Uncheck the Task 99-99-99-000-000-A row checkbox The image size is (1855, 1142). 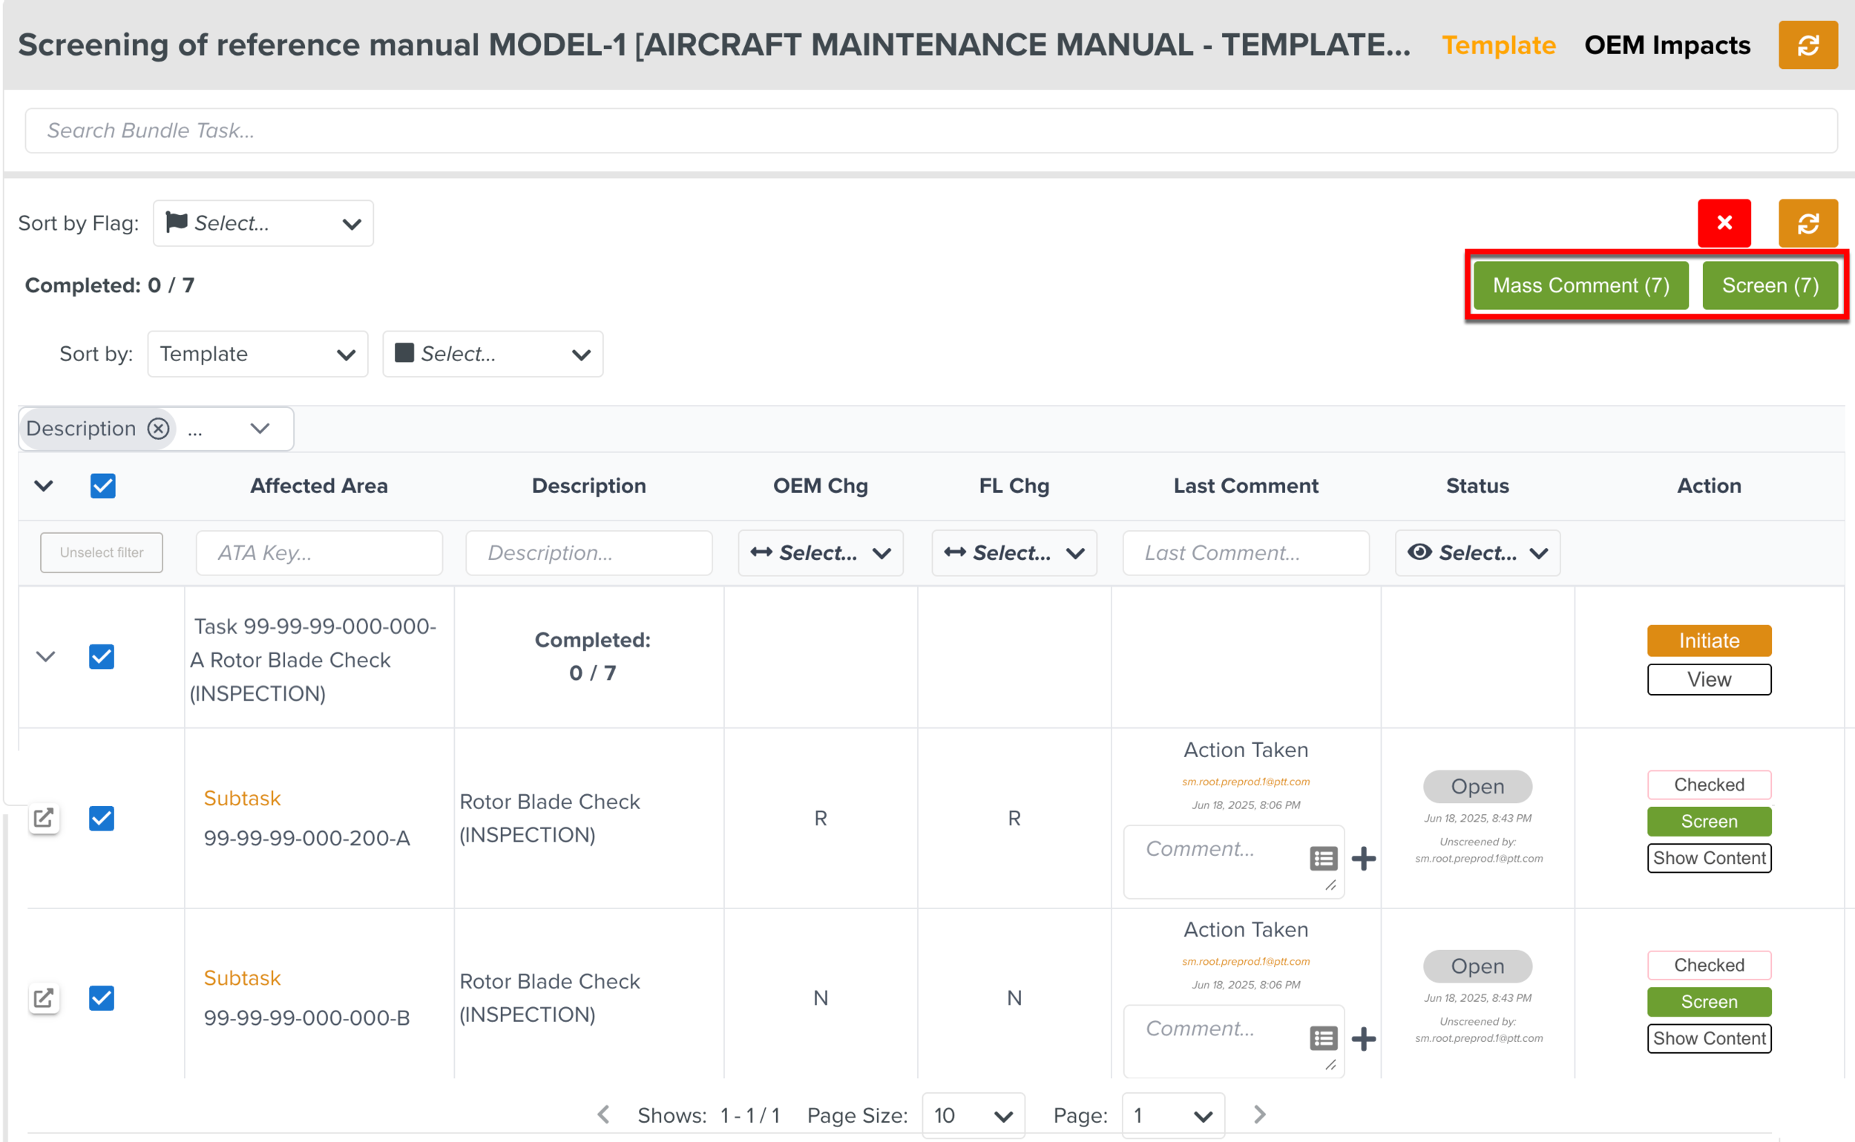101,656
